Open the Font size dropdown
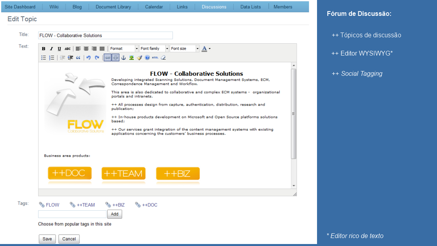 point(184,48)
